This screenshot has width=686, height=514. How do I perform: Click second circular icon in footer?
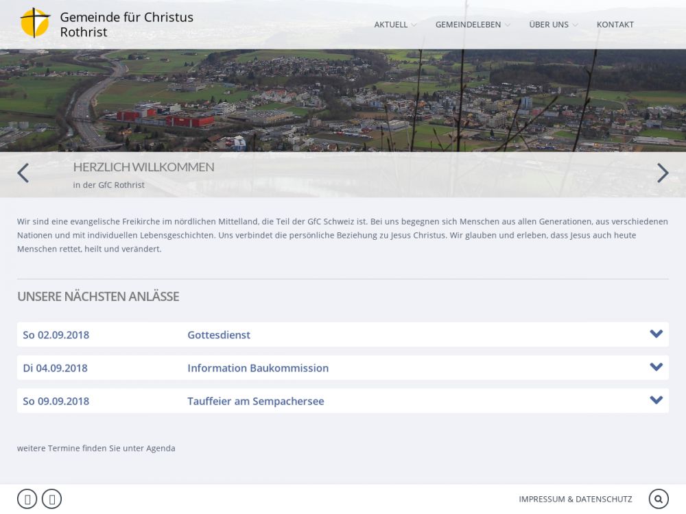pyautogui.click(x=51, y=499)
